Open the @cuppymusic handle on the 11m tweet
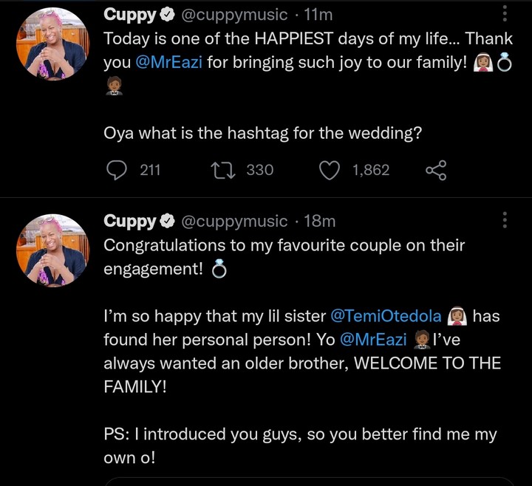 [233, 14]
